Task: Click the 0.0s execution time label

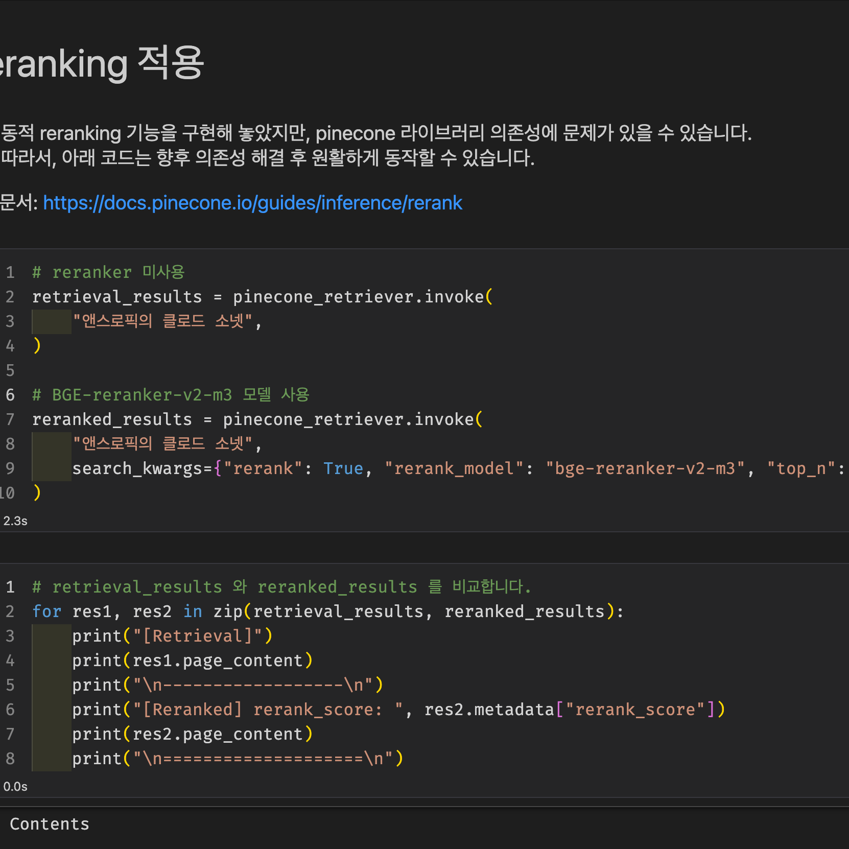Action: [x=15, y=787]
